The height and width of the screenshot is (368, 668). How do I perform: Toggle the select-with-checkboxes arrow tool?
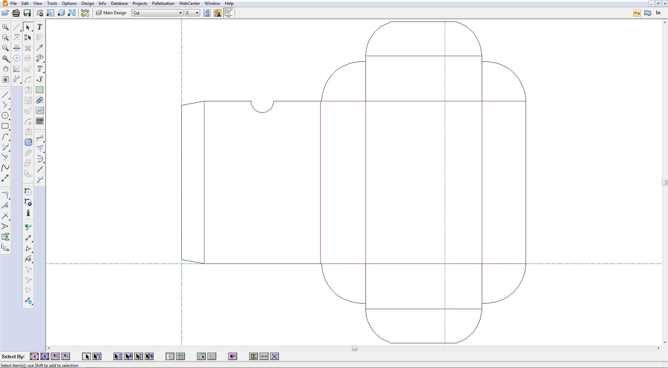28,37
